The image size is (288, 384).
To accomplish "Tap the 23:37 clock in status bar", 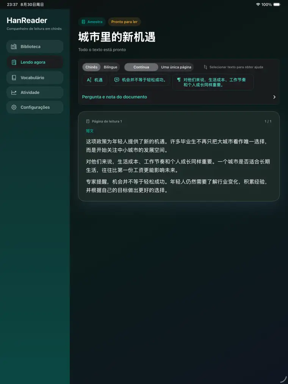I will [12, 5].
